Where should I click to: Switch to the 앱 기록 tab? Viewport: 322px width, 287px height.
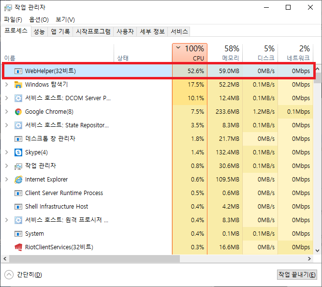[x=60, y=31]
